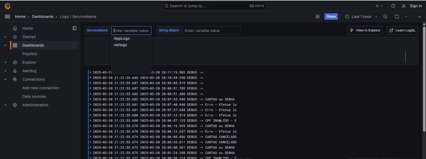Expand the first log row chevron
426x159 pixels.
[x=91, y=72]
